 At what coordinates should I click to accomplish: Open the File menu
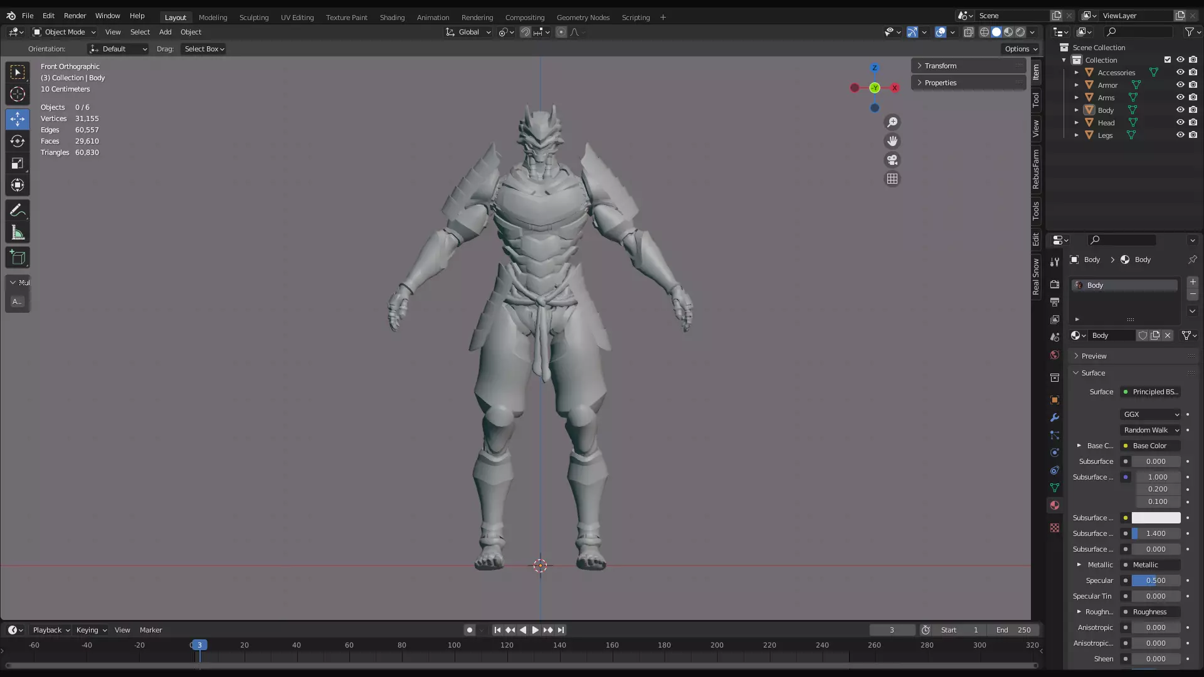coord(28,16)
